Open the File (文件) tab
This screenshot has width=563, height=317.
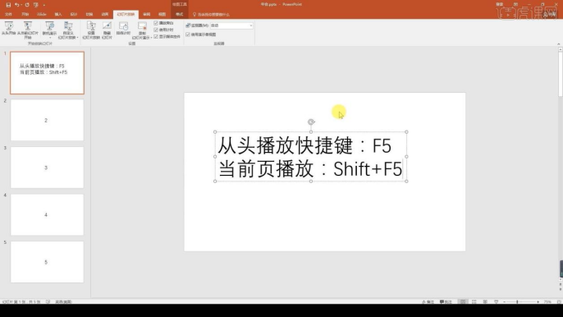8,15
